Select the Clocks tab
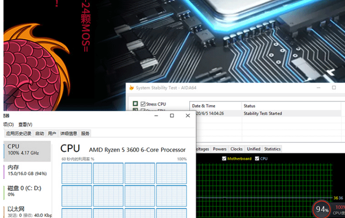This screenshot has width=345, height=218. (236, 149)
